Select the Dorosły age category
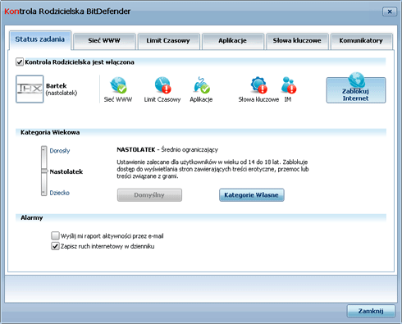This screenshot has width=402, height=324. (60, 151)
